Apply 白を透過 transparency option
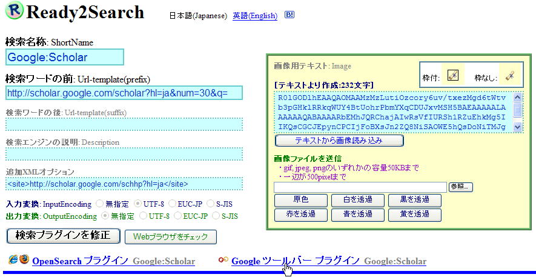The height and width of the screenshot is (277, 536). (x=357, y=201)
